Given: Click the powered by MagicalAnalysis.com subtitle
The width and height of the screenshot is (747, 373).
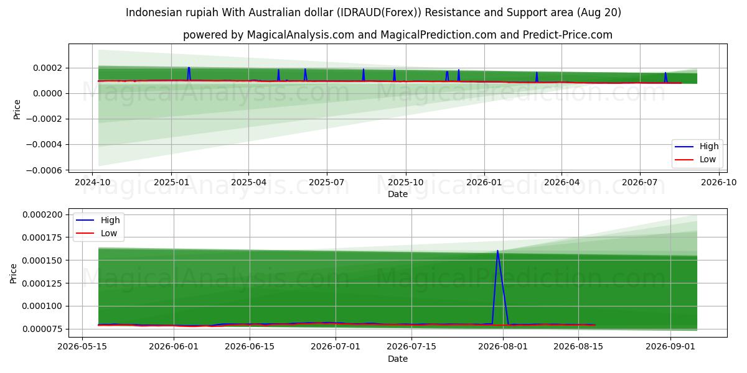Looking at the screenshot, I should pos(398,35).
